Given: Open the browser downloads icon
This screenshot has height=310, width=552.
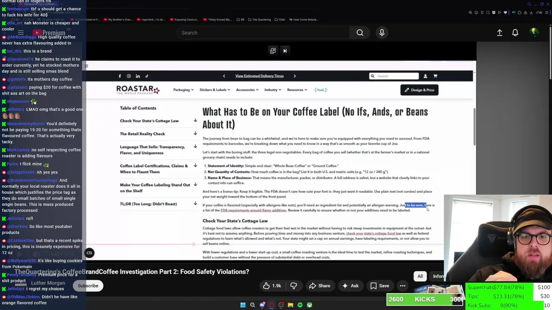Looking at the screenshot, I should (x=531, y=12).
